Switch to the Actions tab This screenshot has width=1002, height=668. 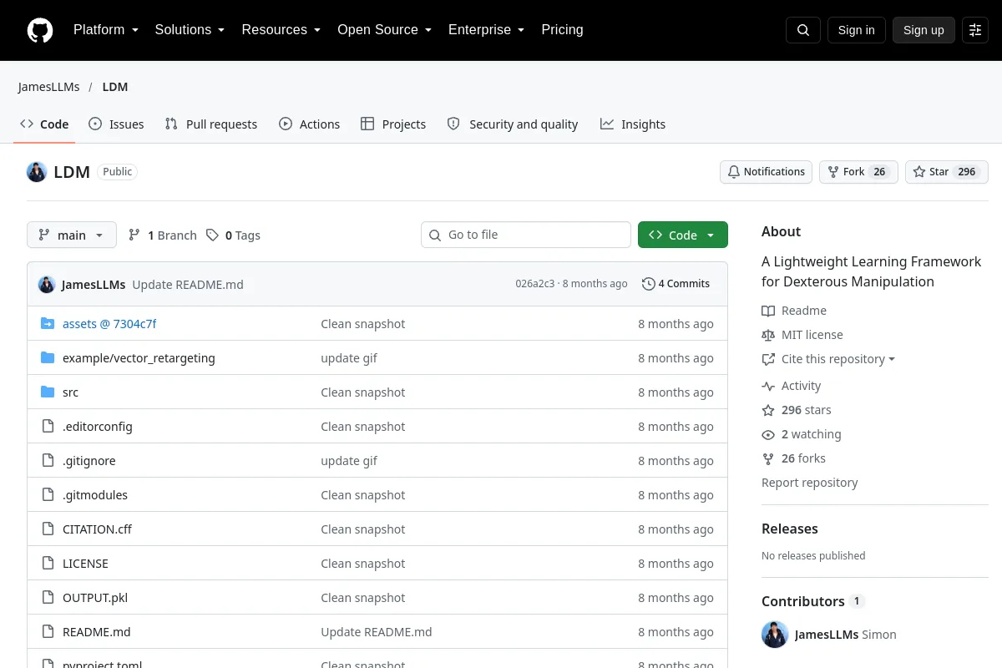(x=310, y=124)
